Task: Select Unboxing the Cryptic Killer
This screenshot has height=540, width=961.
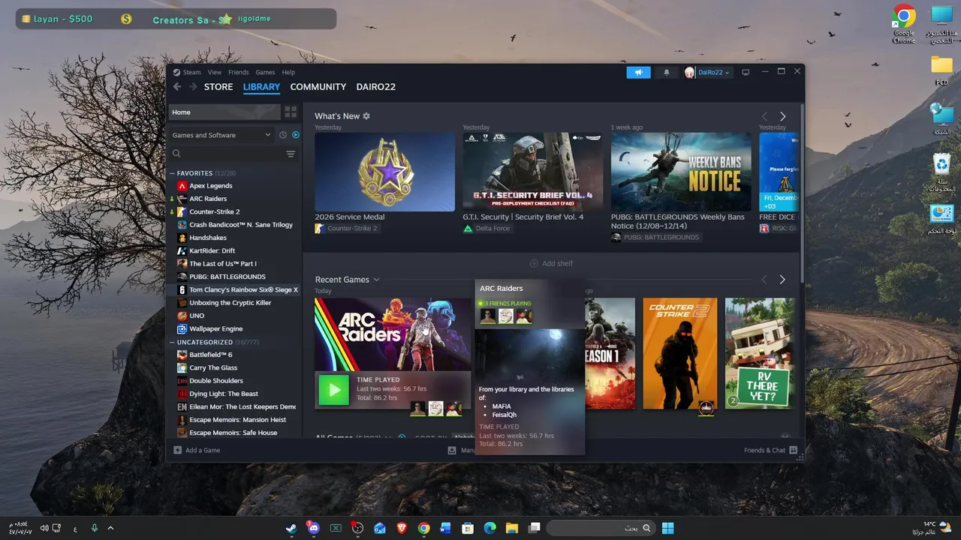Action: click(230, 303)
